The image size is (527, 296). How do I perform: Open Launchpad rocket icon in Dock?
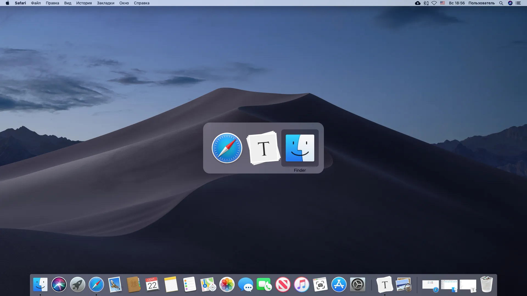78,284
